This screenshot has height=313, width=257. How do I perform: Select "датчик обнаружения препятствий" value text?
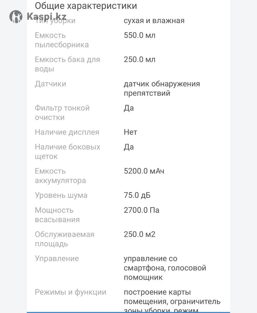click(x=162, y=88)
